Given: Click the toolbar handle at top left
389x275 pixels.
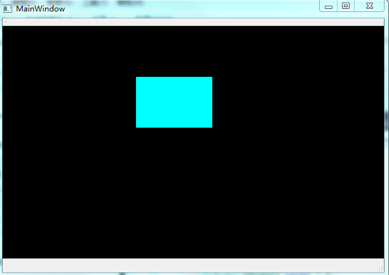Looking at the screenshot, I should click(x=6, y=22).
